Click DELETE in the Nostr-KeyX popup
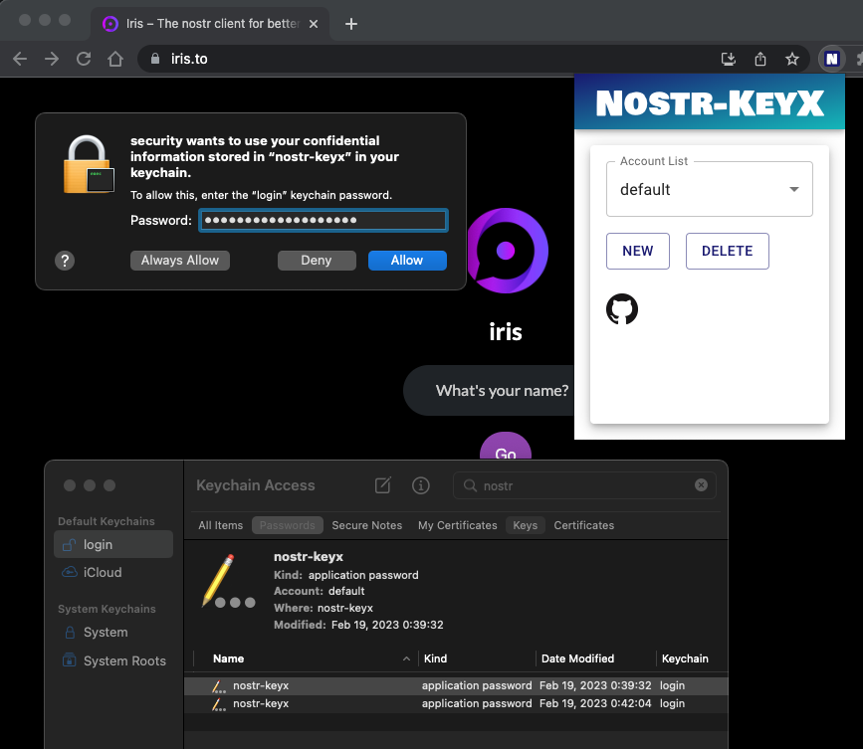This screenshot has width=863, height=749. tap(727, 251)
